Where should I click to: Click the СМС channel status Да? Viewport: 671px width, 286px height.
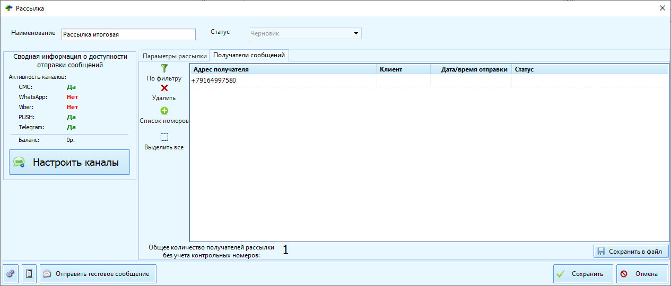point(71,87)
